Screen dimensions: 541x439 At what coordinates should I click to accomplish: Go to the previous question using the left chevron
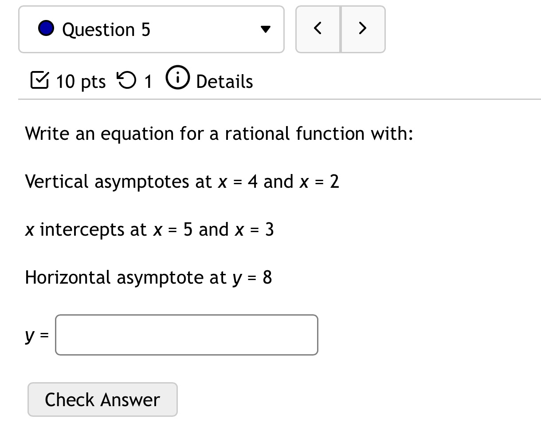tap(318, 28)
